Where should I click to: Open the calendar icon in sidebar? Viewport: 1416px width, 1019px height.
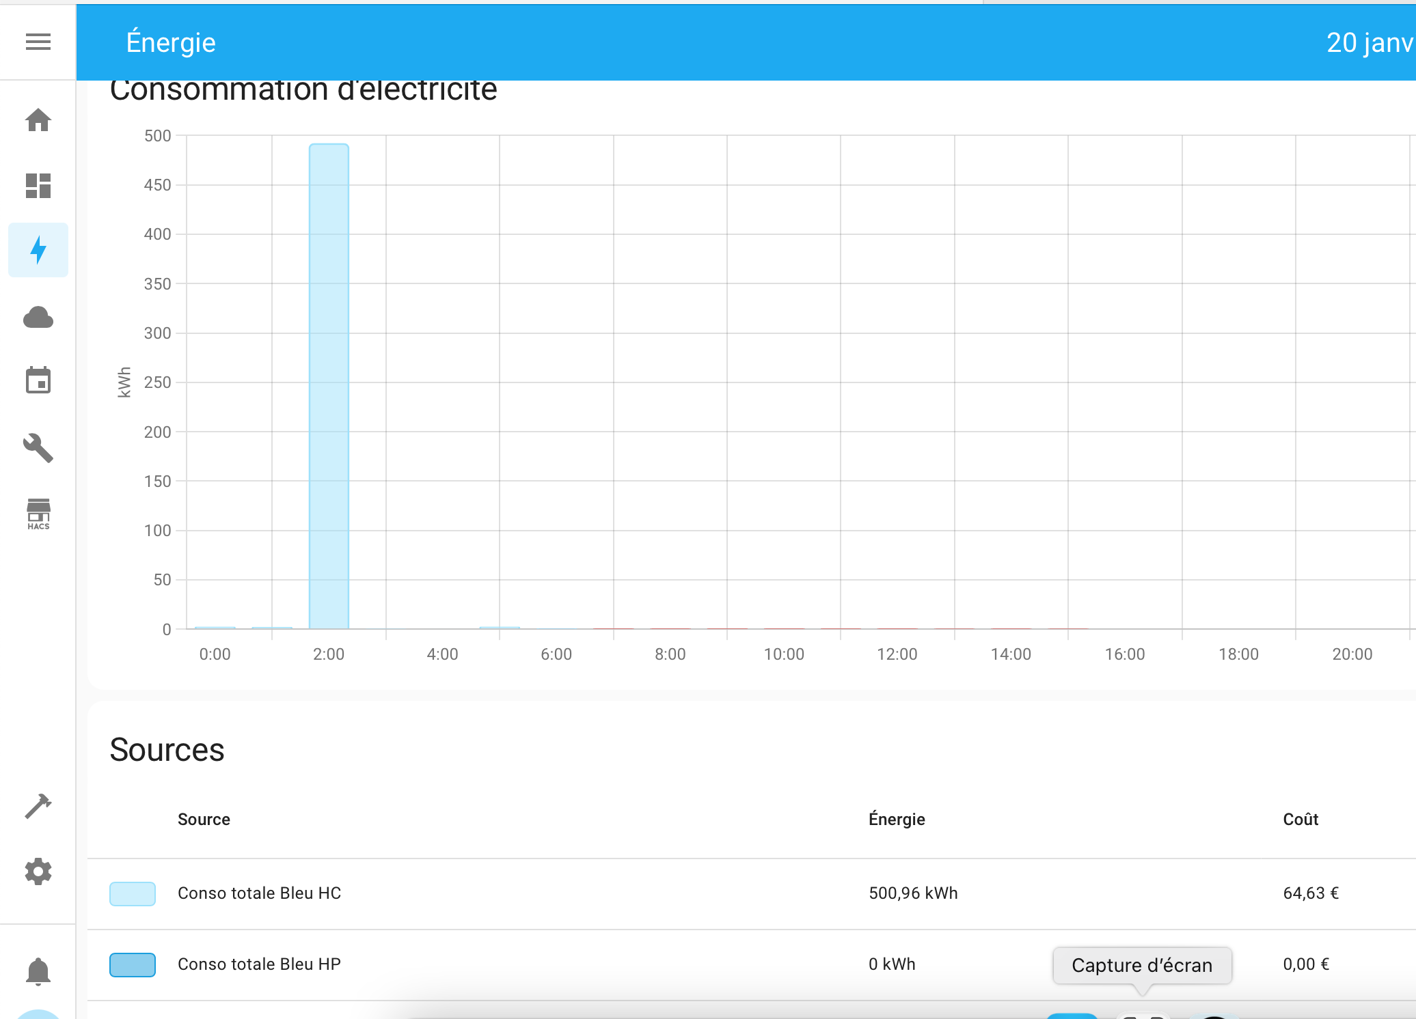point(38,380)
